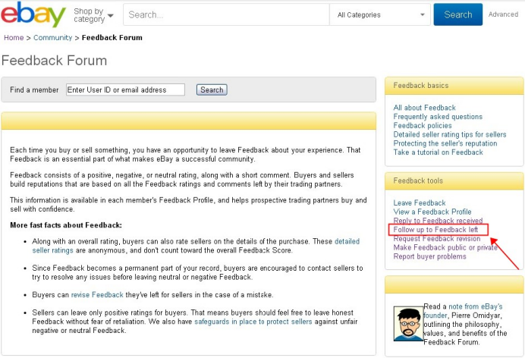The image size is (525, 358).
Task: Open the Advanced search link
Action: [503, 14]
